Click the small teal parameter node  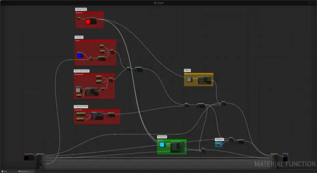tap(219, 144)
